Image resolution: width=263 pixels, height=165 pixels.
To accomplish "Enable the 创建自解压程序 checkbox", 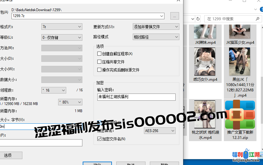I will click(99, 54).
